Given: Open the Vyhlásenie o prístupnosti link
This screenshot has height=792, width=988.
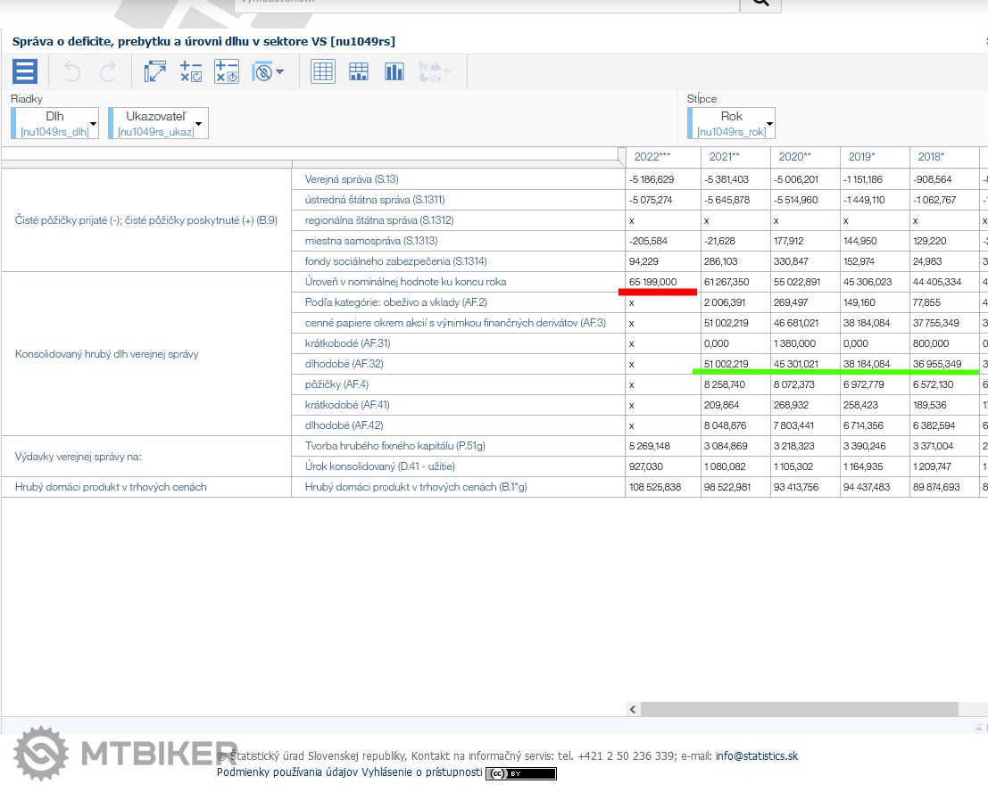Looking at the screenshot, I should pos(421,772).
